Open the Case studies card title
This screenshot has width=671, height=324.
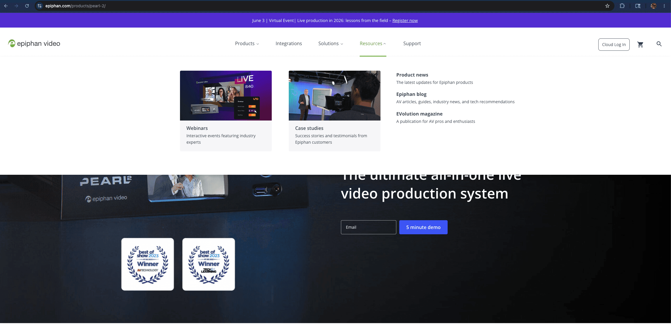(309, 128)
